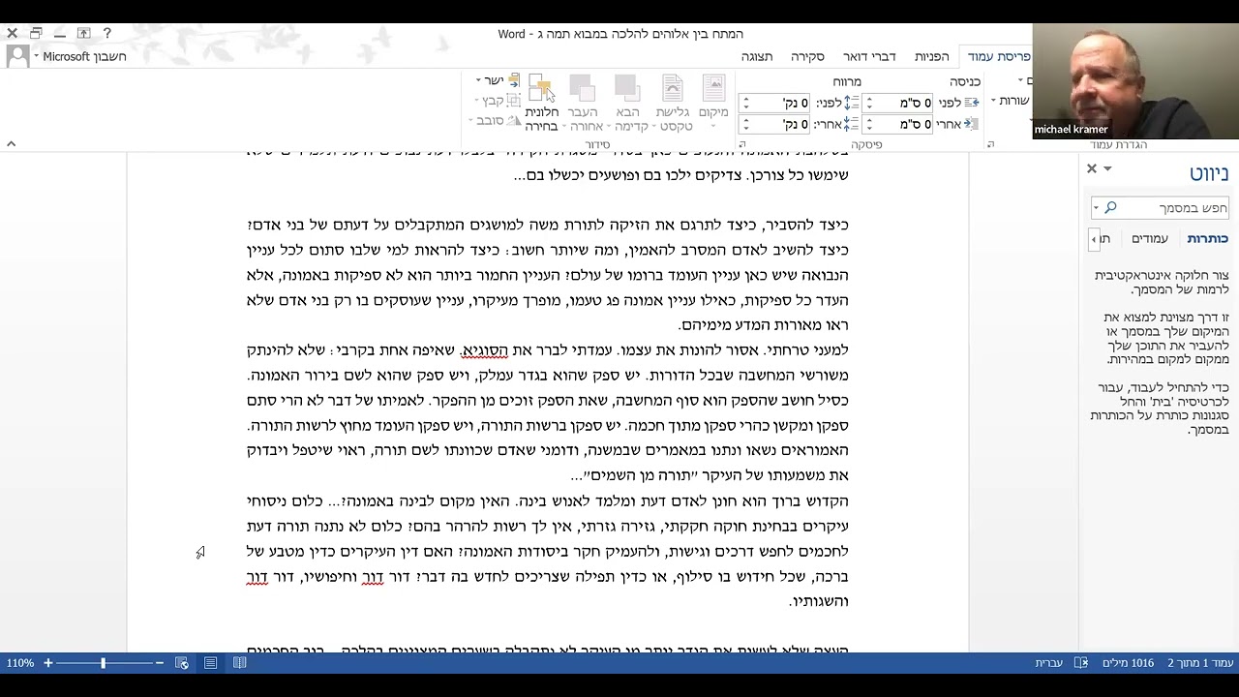
Task: Open Page Layout (פריסת עמוד) ribbon tab
Action: tap(999, 57)
